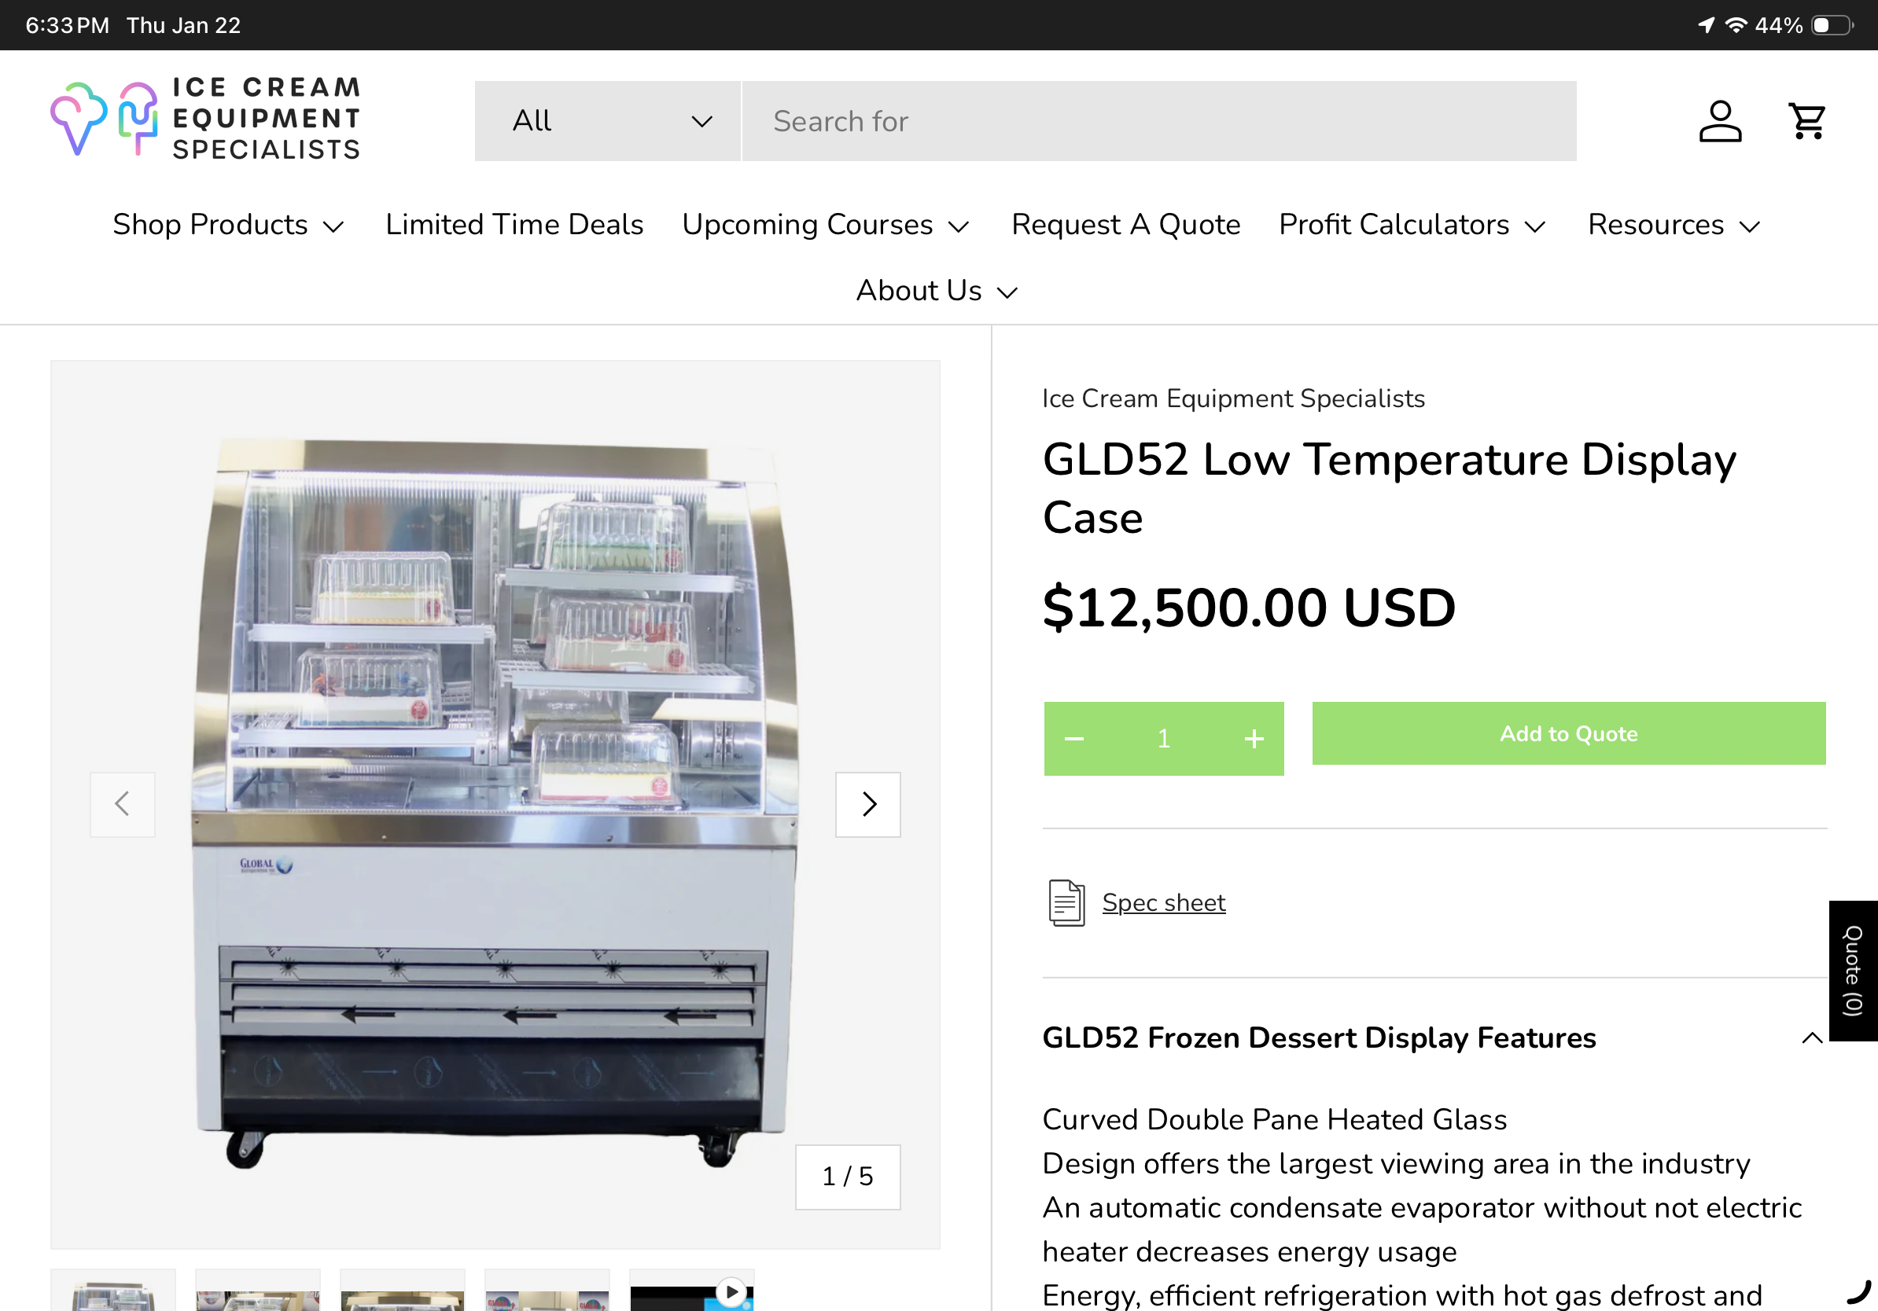The width and height of the screenshot is (1878, 1311).
Task: Open the account login icon
Action: pos(1719,121)
